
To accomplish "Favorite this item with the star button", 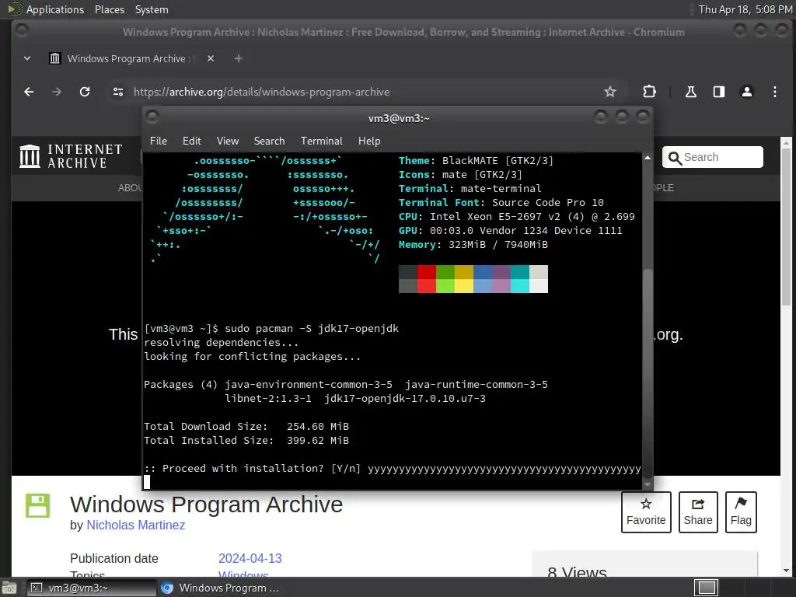I will pos(646,511).
